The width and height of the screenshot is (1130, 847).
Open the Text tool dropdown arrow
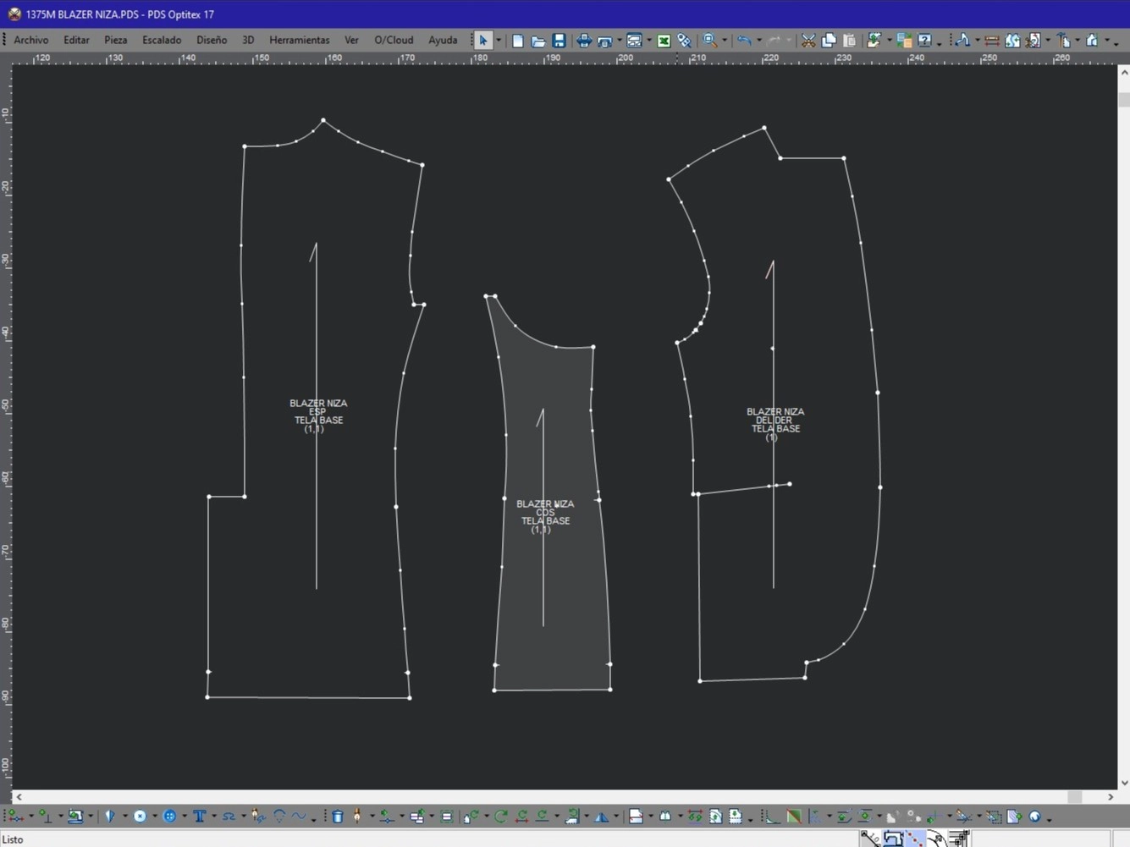click(213, 817)
